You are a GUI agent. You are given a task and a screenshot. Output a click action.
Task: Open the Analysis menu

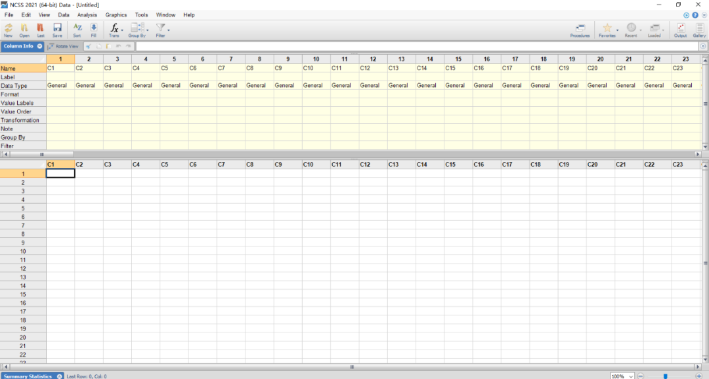click(x=87, y=14)
